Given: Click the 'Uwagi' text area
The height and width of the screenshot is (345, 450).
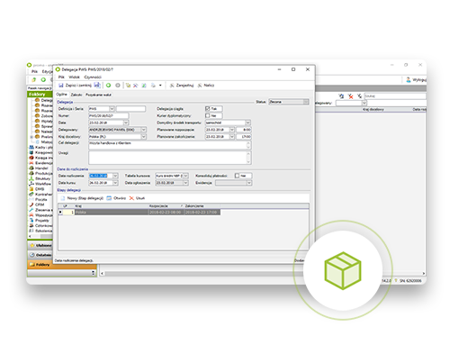Looking at the screenshot, I should tap(170, 158).
